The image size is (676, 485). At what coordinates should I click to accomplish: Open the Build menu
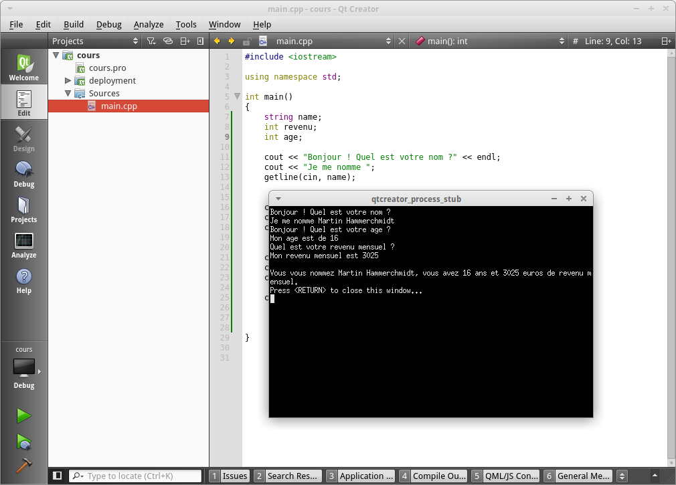[x=74, y=25]
